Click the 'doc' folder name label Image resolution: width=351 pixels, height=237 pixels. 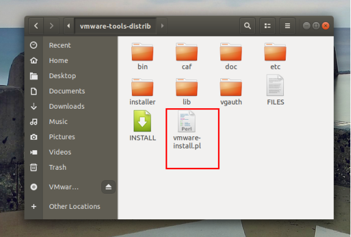(x=231, y=67)
